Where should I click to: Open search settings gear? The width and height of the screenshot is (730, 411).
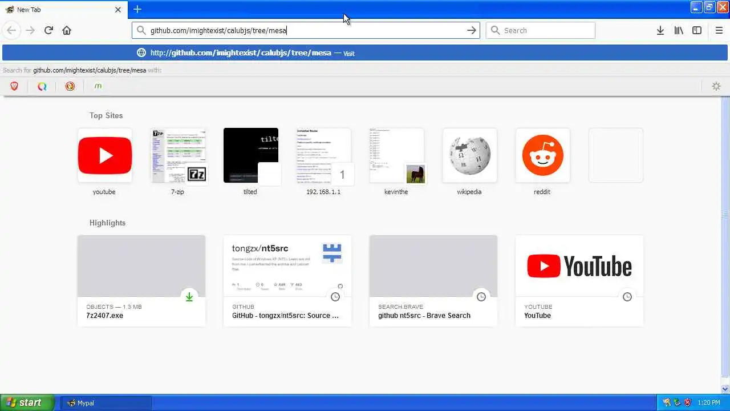[716, 86]
